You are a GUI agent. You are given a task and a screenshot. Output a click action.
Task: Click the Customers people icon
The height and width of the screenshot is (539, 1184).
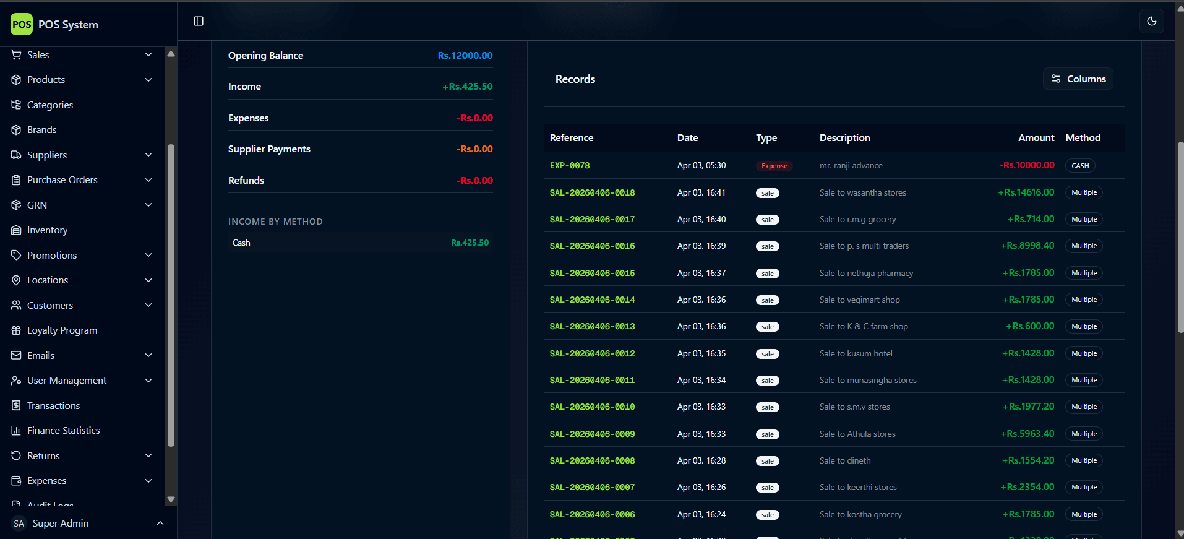coord(16,305)
